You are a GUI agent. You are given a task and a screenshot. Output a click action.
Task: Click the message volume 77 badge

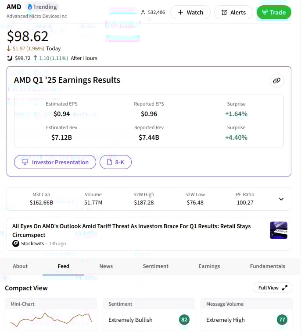[282, 320]
